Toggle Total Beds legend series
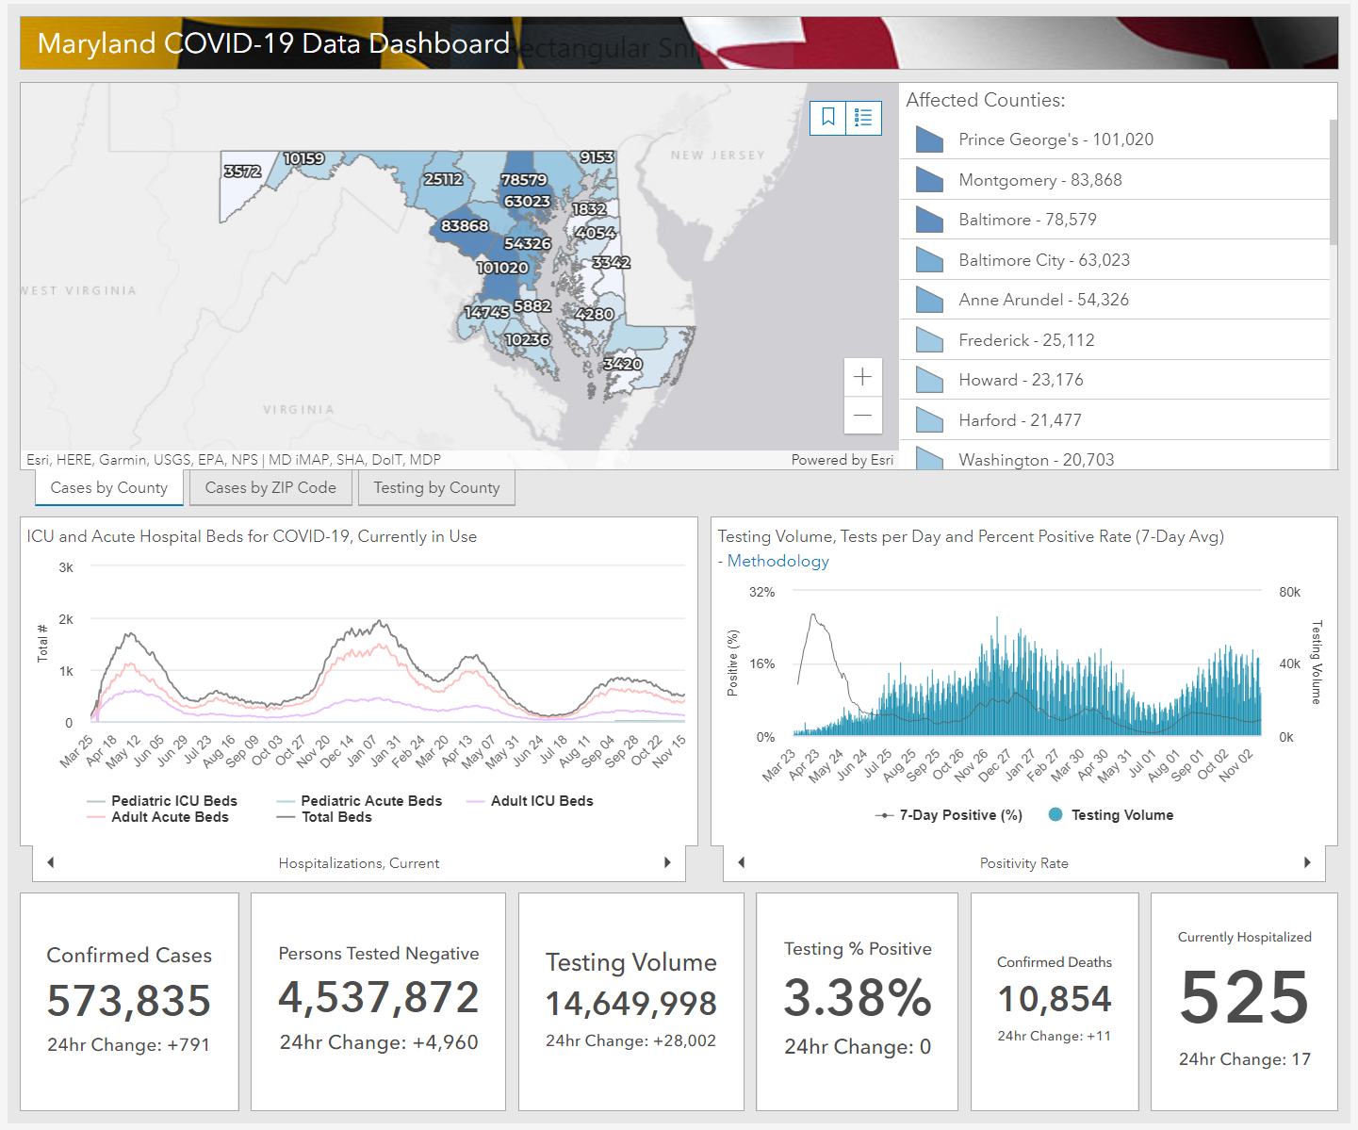1358x1130 pixels. click(324, 817)
